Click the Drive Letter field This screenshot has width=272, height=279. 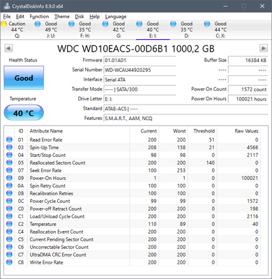click(139, 99)
